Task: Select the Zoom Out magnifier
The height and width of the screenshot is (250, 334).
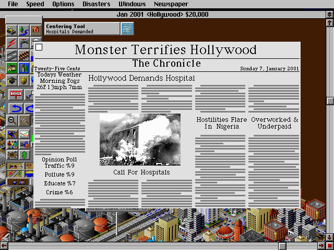Action: click(x=12, y=120)
